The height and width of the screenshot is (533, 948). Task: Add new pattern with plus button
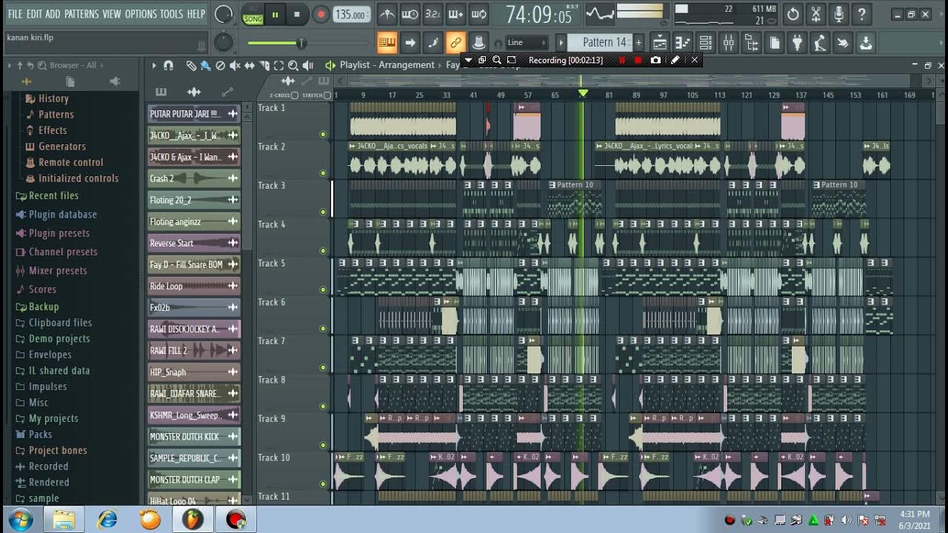pos(638,43)
